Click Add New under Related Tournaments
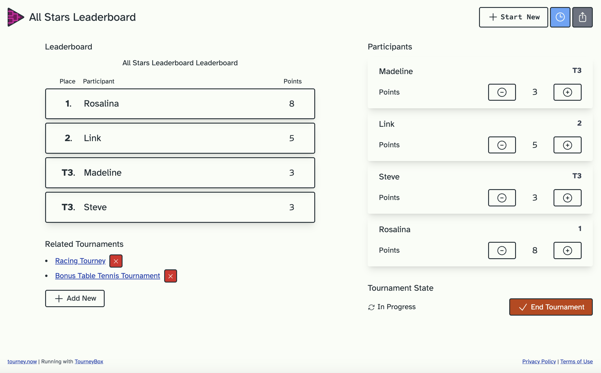The image size is (601, 373). [x=74, y=298]
